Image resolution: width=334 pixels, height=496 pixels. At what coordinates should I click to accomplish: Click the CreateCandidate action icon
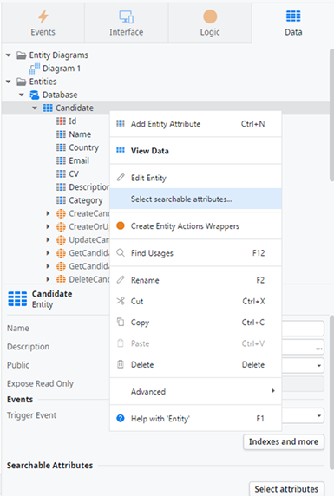coord(61,213)
